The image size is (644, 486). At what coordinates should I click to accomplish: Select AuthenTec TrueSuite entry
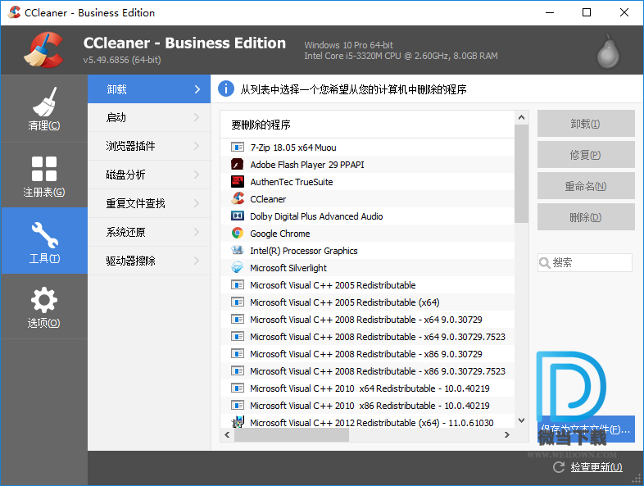[x=367, y=182]
